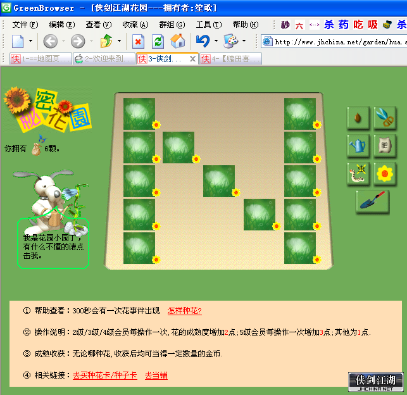Click the red 吸 shortcut button
Screen dimensions: 407x395
(x=372, y=25)
